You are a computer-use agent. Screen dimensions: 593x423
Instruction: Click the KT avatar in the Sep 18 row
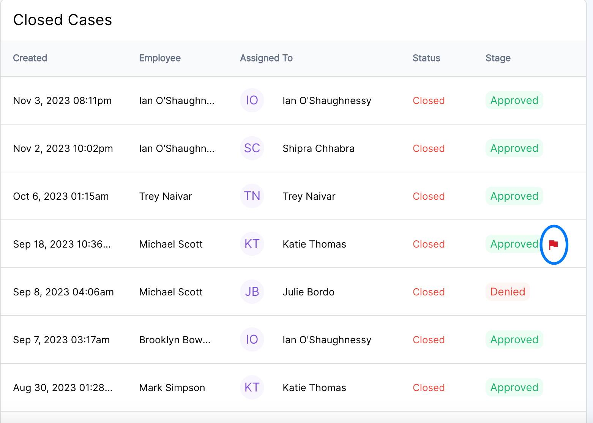click(252, 244)
